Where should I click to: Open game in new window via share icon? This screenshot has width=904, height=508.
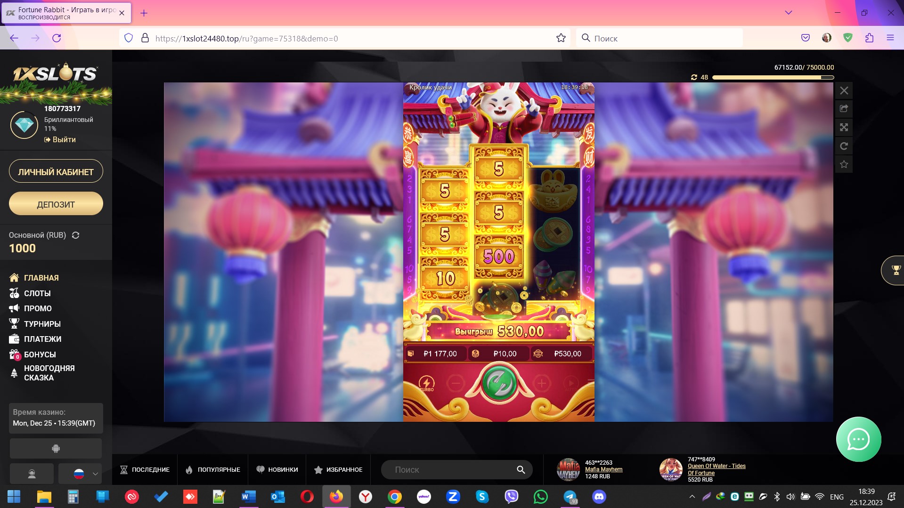[x=844, y=109]
